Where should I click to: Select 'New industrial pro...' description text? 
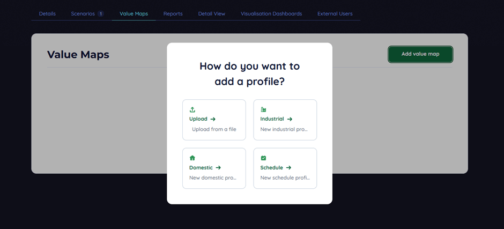284,129
